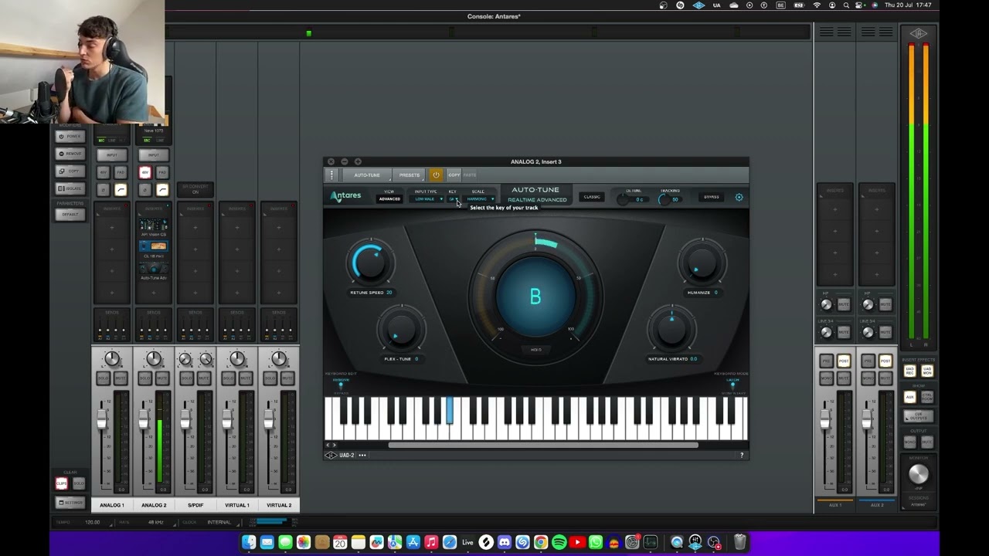
Task: Toggle 48V phantom power on Analog 1
Action: click(103, 172)
